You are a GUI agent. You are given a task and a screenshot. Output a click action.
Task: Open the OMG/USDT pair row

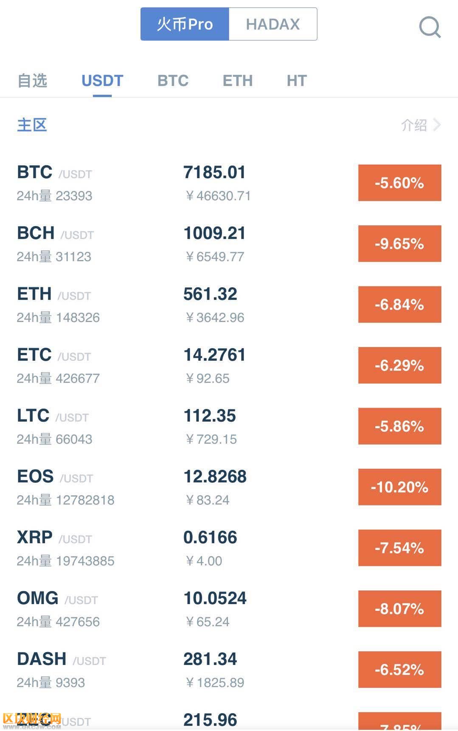click(229, 609)
